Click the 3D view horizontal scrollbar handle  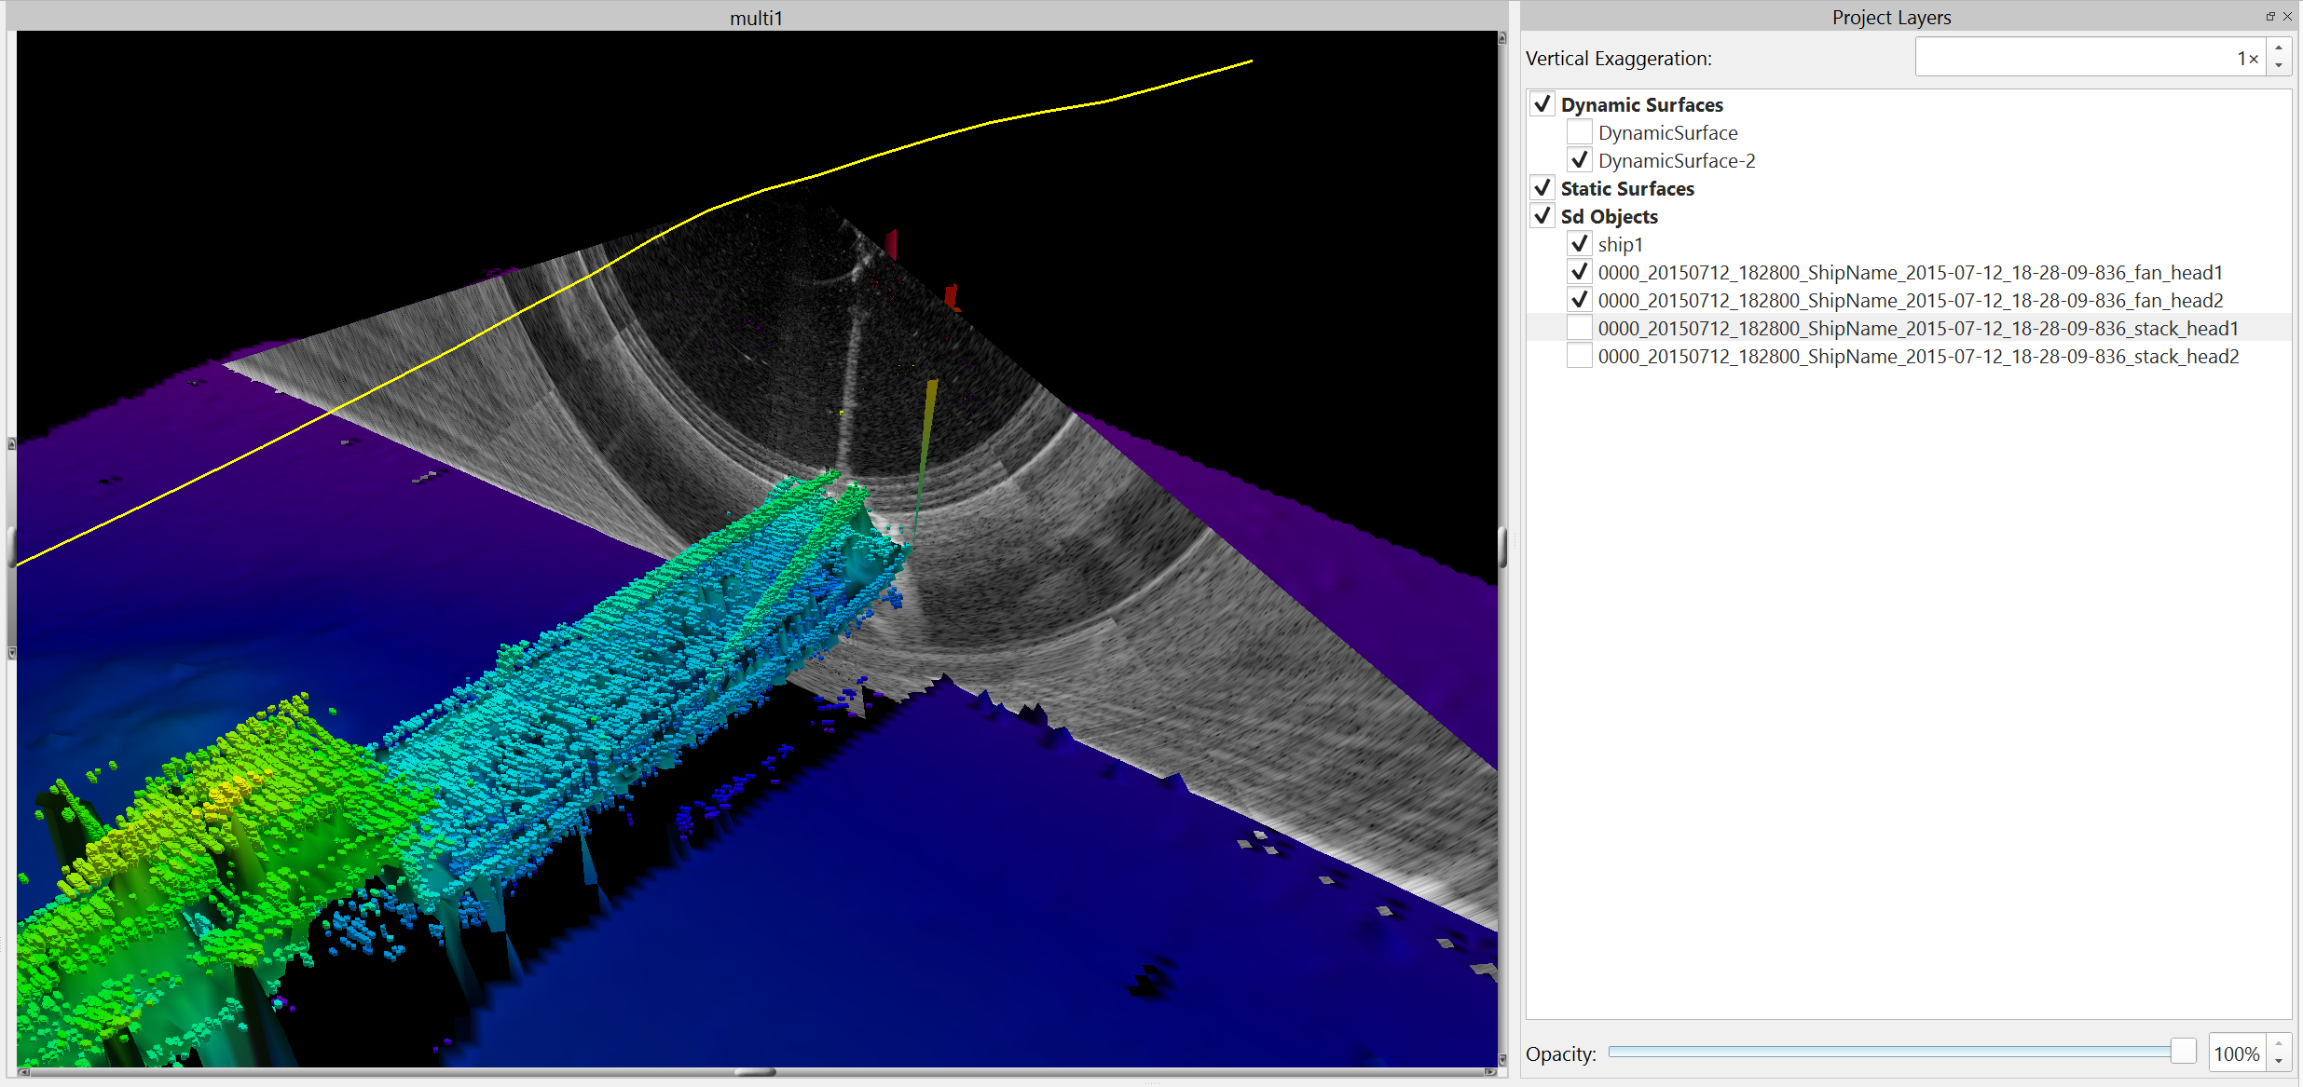(x=755, y=1072)
